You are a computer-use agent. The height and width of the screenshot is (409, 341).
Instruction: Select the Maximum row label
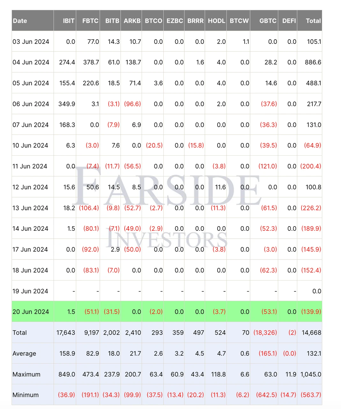pyautogui.click(x=26, y=374)
